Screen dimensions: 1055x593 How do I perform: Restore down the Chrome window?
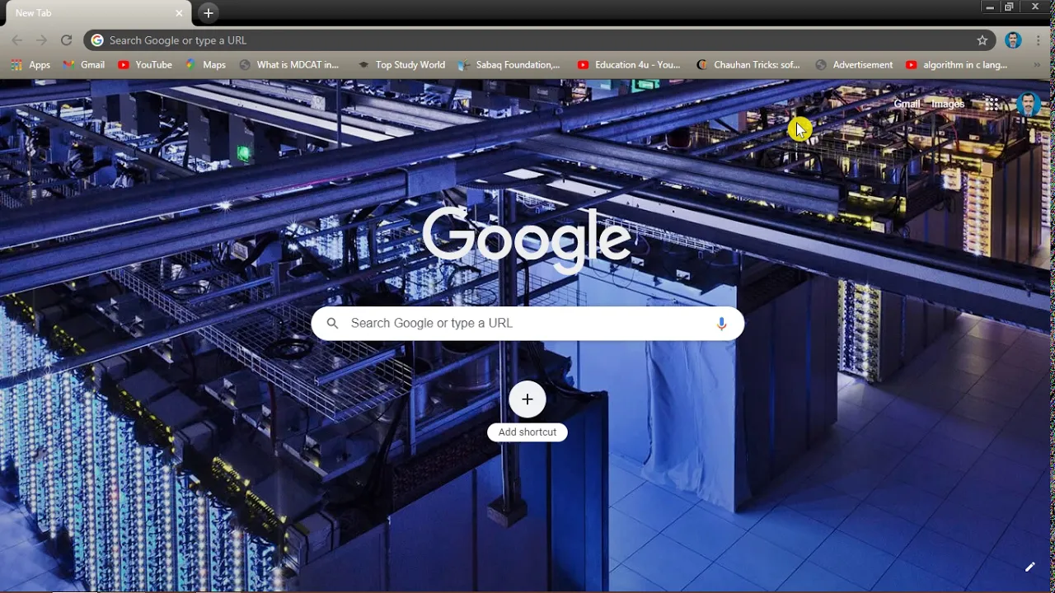(x=1009, y=7)
